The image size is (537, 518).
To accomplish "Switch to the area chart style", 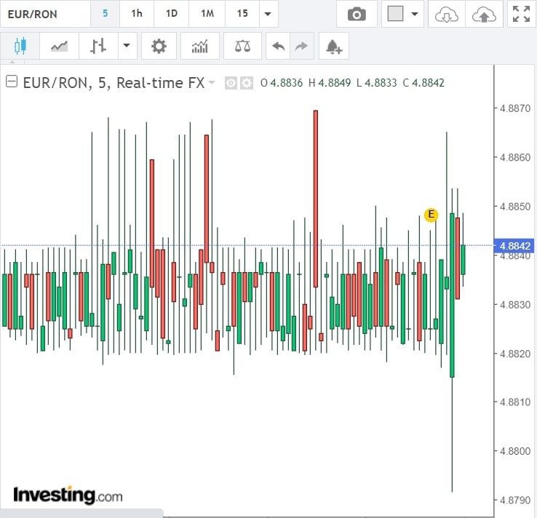I will point(59,47).
